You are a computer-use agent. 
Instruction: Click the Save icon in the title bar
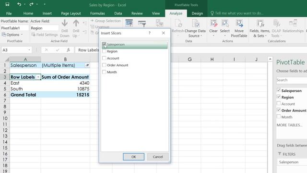coord(7,4)
